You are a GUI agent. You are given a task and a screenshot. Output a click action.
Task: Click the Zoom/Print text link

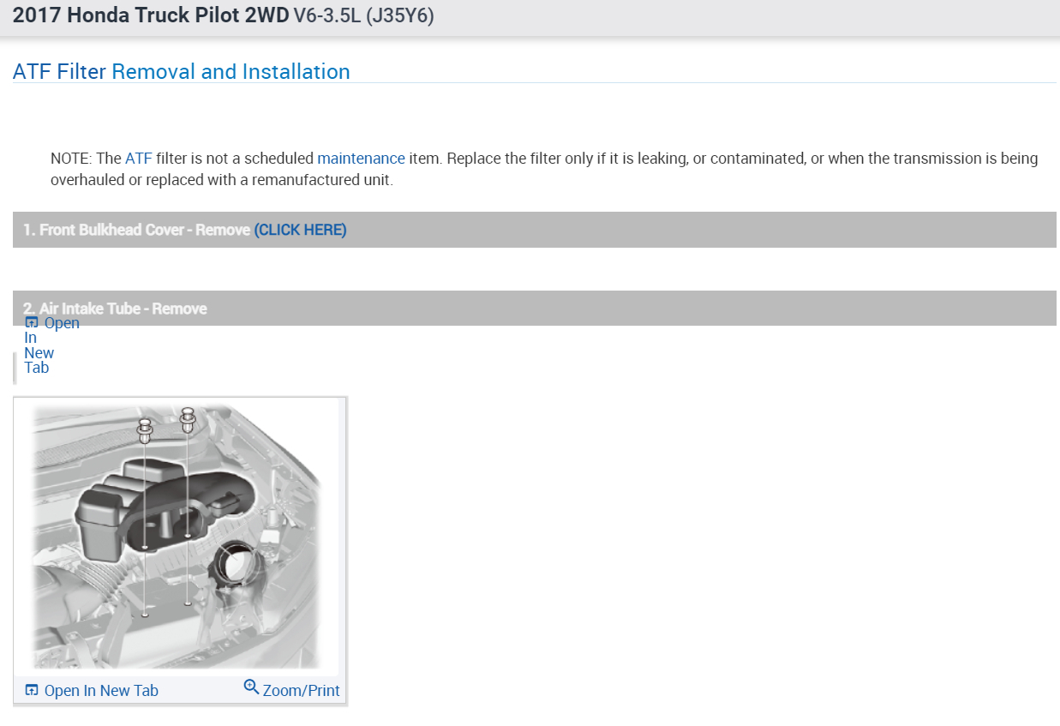click(301, 691)
